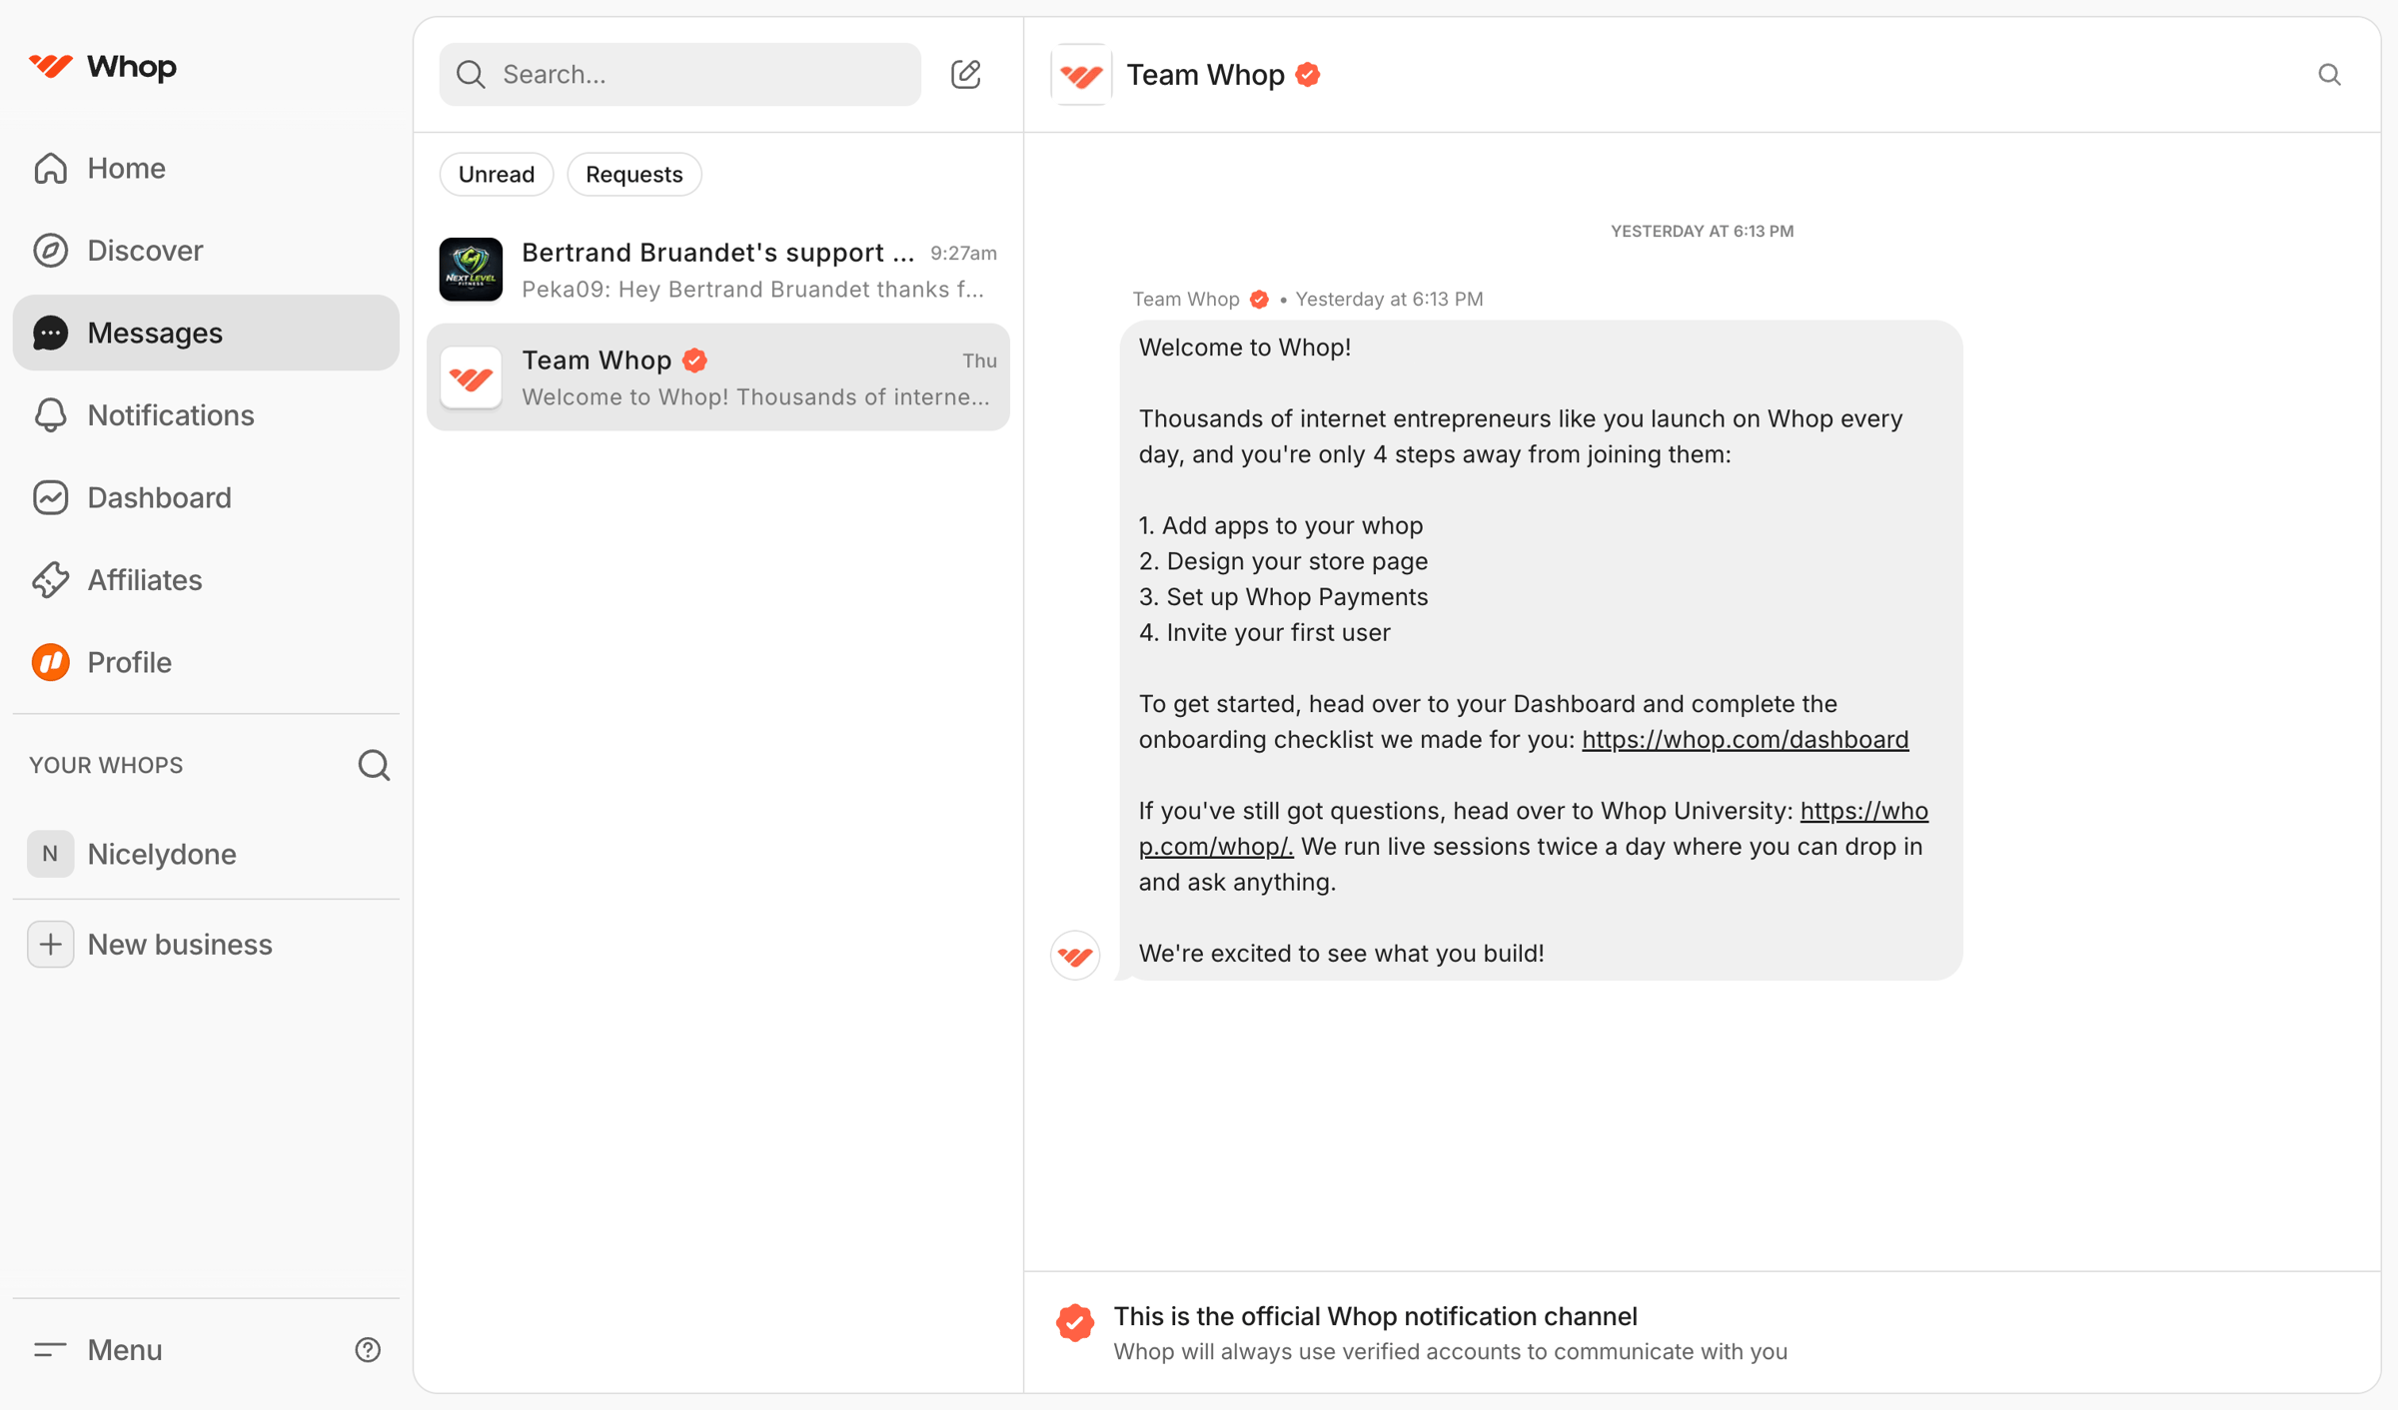Go to the Affiliates page

tap(206, 580)
